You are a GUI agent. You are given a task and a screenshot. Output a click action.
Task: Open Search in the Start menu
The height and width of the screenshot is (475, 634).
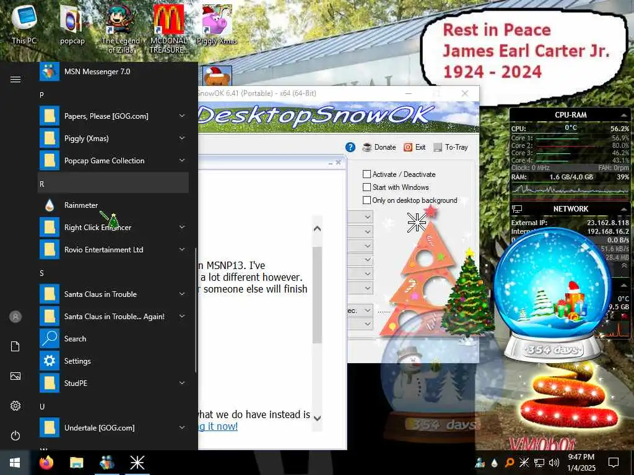point(114,338)
